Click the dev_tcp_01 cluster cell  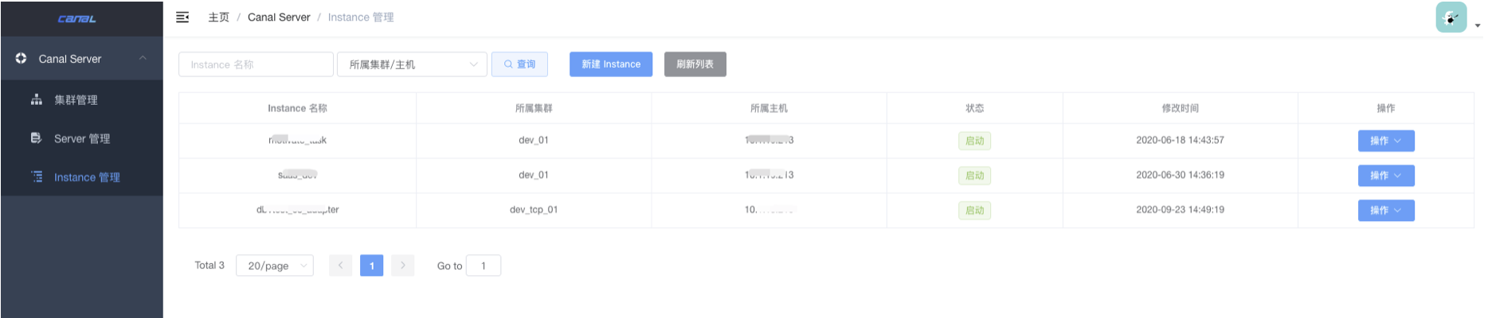(x=534, y=210)
